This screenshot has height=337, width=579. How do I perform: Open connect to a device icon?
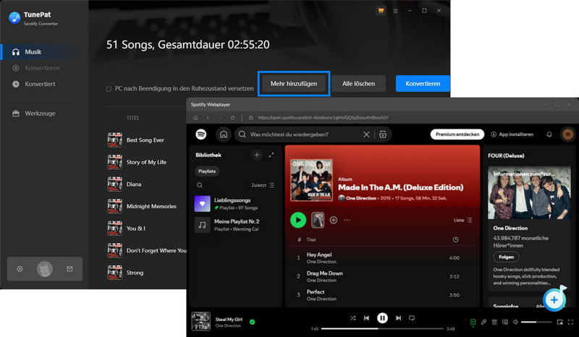(x=505, y=323)
